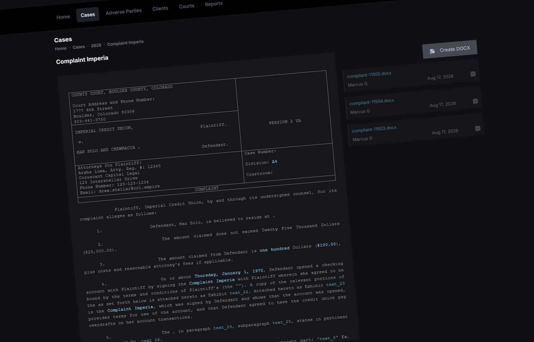
Task: Click the '($25,000.00).' amount text
Action: (100, 251)
